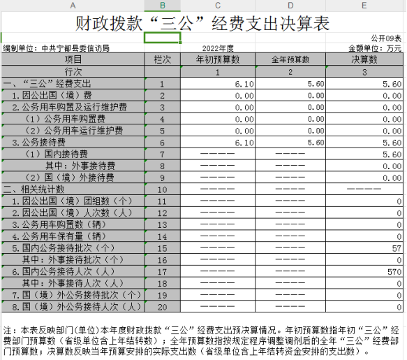Click the 编制单位 中共宁都县委信访局 cell
Viewport: 407px width, 360px height.
pos(57,48)
